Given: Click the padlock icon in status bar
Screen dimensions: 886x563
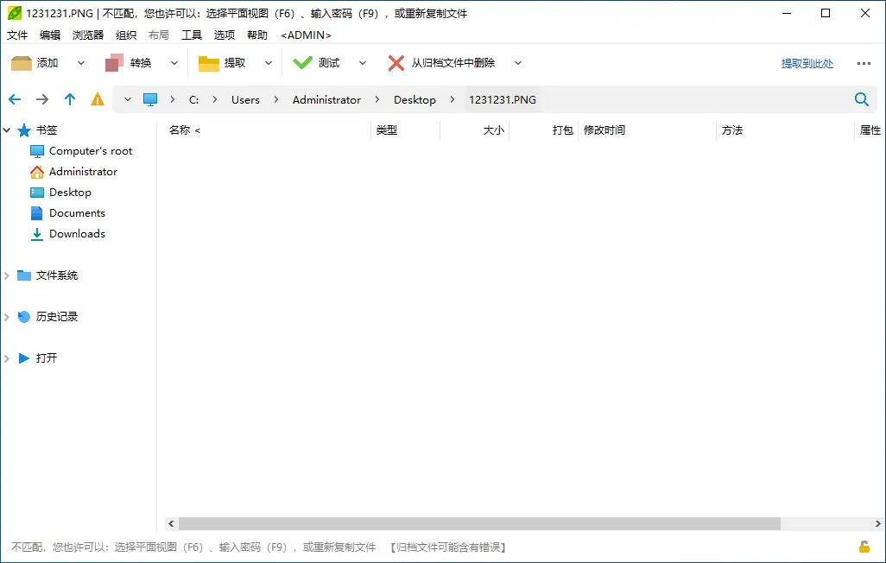Looking at the screenshot, I should click(864, 547).
